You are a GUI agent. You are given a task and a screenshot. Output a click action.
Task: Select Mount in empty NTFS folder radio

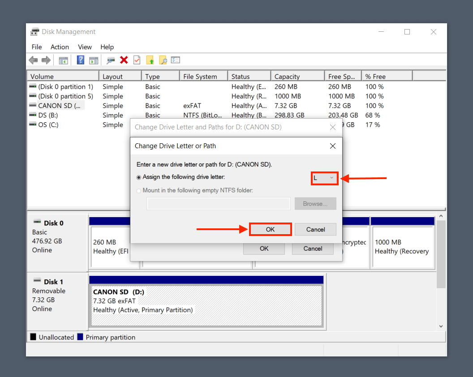point(139,191)
